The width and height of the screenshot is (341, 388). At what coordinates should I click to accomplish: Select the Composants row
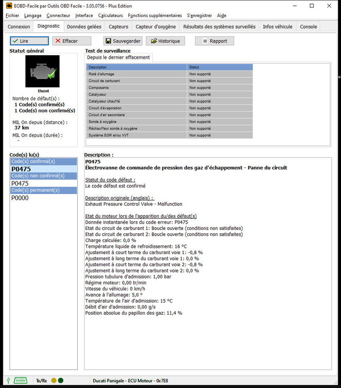(170, 88)
